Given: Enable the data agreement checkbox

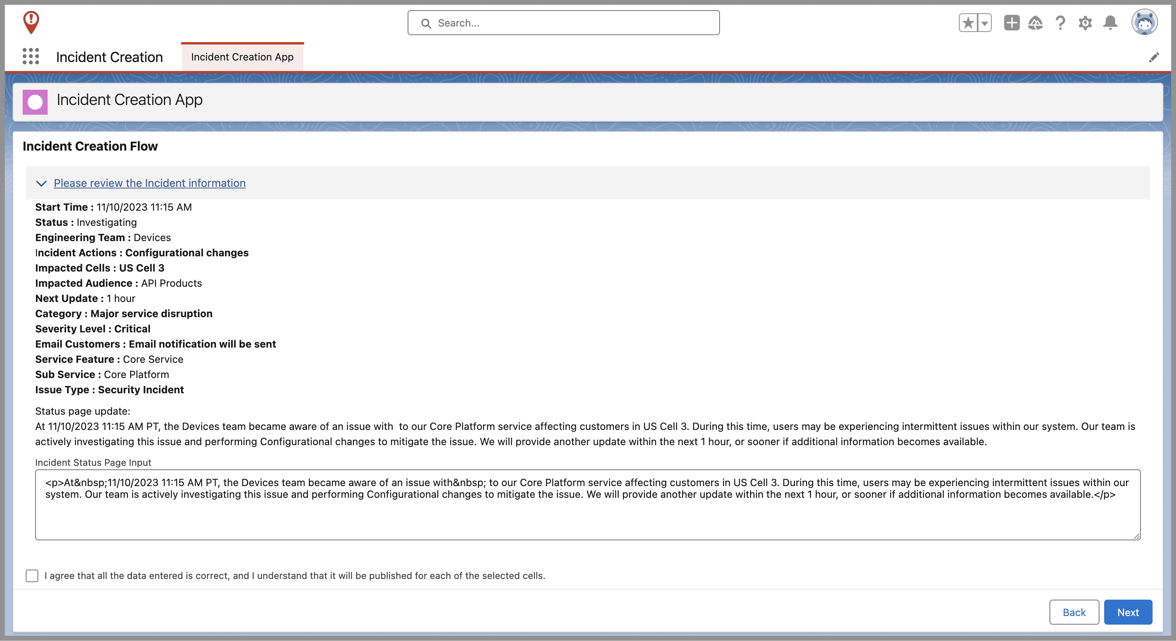Looking at the screenshot, I should (32, 575).
